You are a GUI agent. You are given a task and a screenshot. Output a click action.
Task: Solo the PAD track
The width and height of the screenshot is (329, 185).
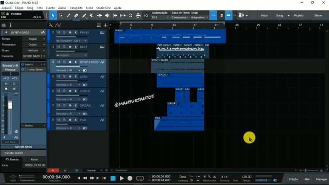(x=64, y=120)
